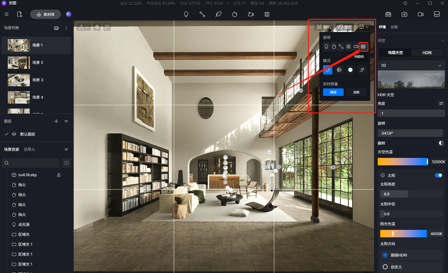Click the video record icon
Screen dimensions: 448x273
pyautogui.click(x=421, y=14)
